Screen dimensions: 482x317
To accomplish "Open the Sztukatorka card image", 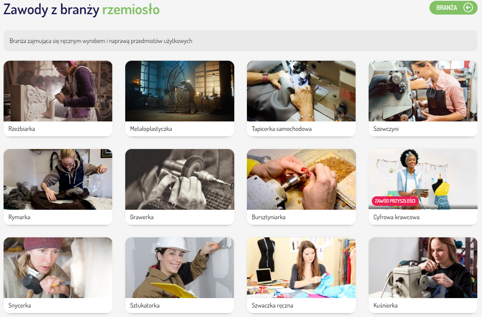I will tap(180, 268).
